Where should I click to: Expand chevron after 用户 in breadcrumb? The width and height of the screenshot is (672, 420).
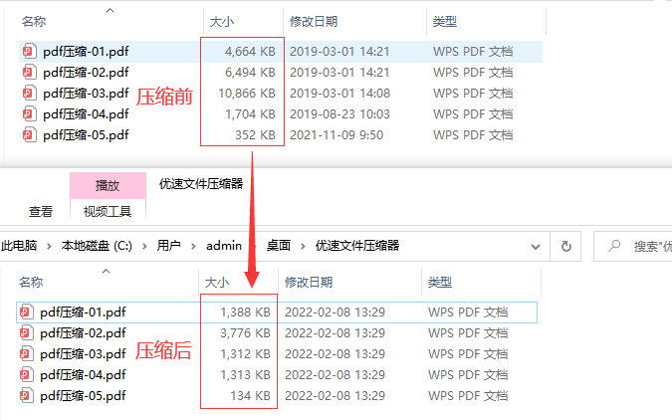tap(193, 246)
